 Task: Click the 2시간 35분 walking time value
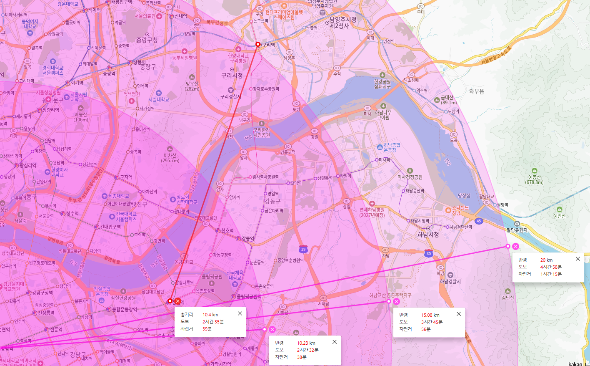213,322
